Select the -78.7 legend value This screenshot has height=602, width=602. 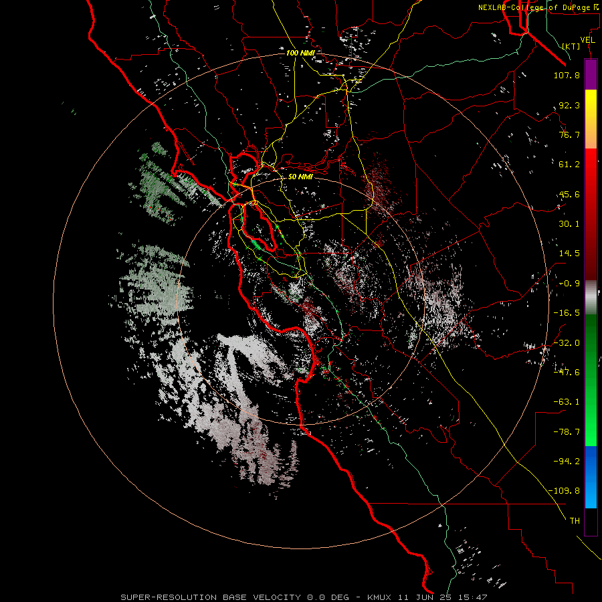click(567, 431)
